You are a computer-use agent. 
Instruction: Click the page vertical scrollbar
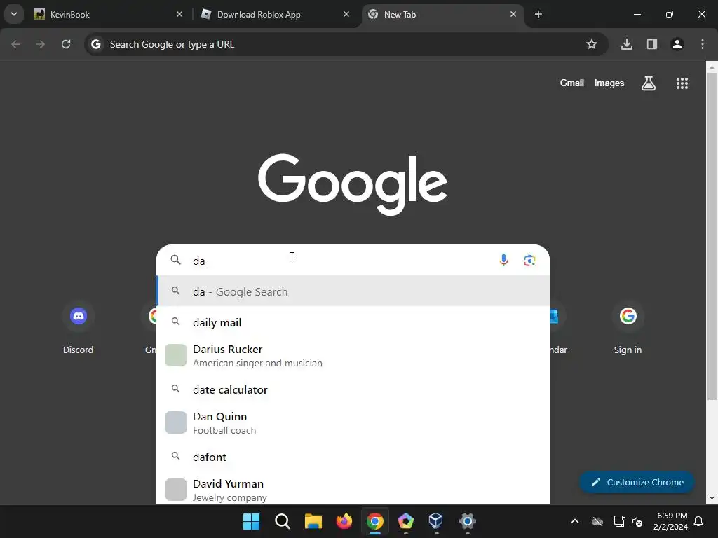point(712,237)
